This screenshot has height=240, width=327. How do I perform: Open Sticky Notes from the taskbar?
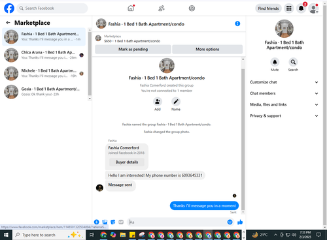[132, 235]
